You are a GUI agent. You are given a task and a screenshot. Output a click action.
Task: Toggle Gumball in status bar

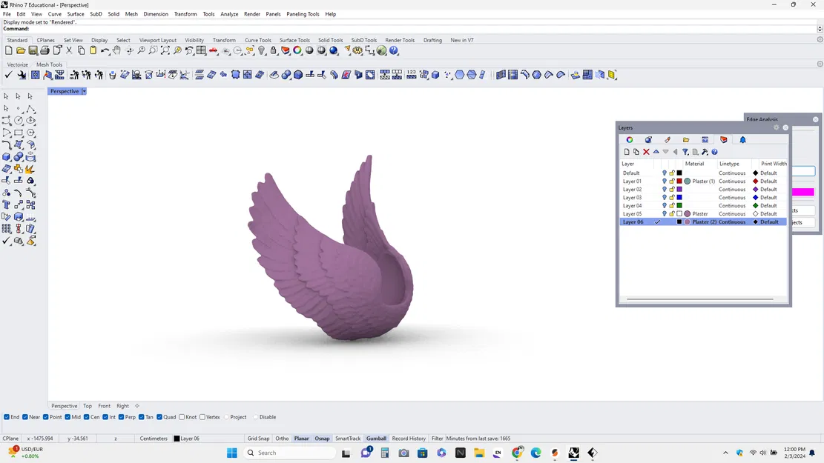(x=376, y=439)
